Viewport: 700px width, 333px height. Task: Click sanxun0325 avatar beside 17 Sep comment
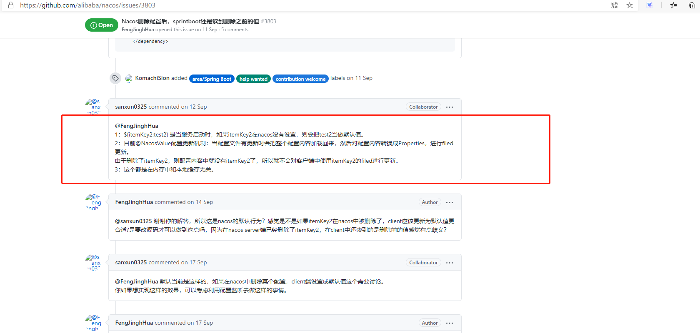(93, 262)
